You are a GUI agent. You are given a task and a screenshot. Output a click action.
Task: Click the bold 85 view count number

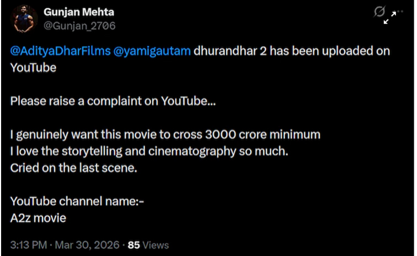coord(134,244)
